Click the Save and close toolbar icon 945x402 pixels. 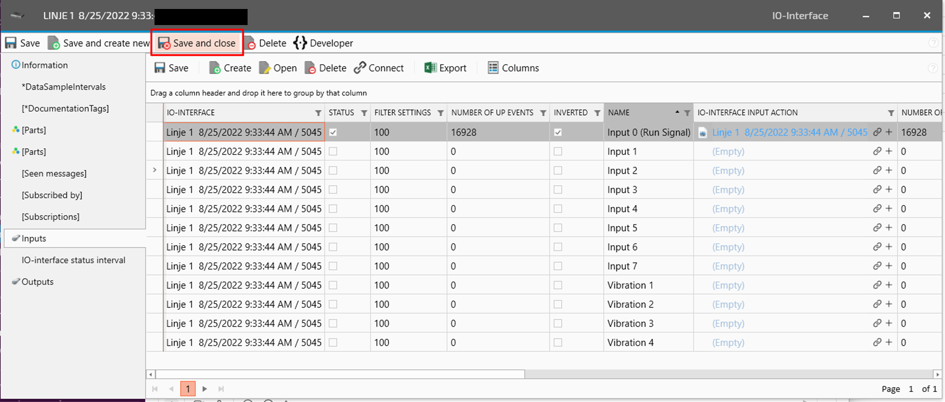pos(164,43)
